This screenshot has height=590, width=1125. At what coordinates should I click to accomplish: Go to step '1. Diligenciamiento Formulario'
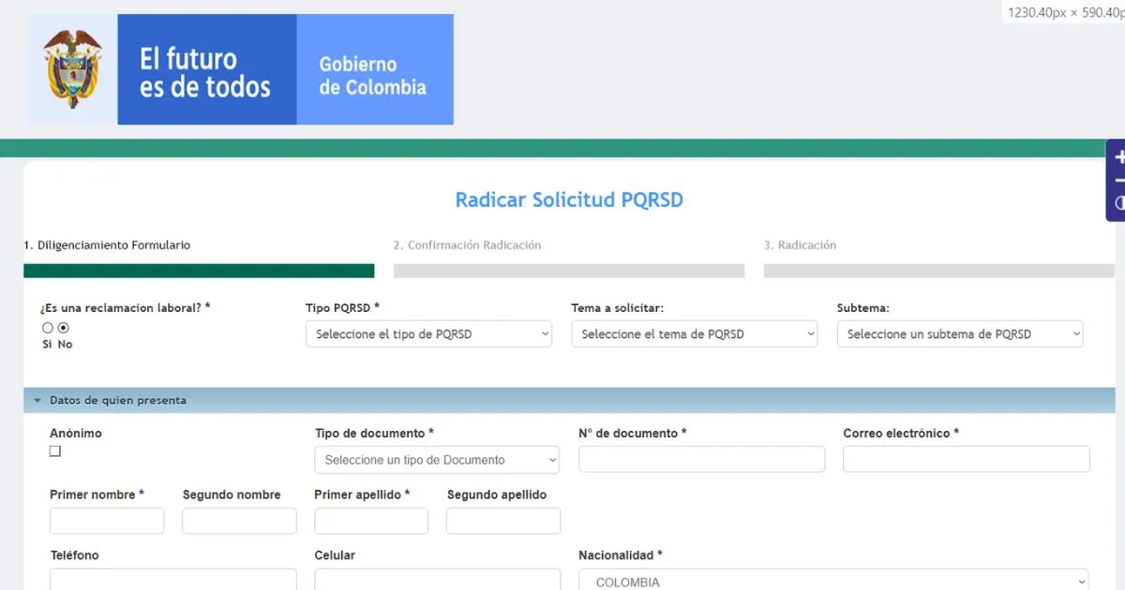pyautogui.click(x=107, y=245)
